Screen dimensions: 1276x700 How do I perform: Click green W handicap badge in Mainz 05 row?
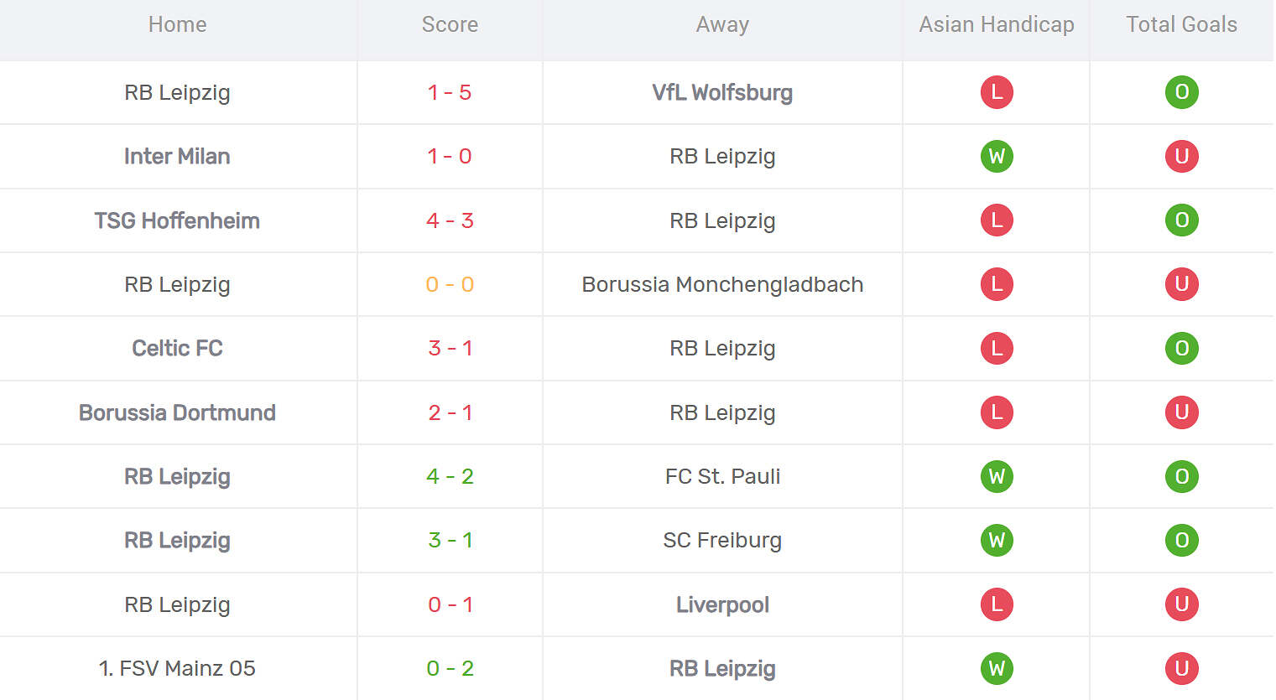997,668
